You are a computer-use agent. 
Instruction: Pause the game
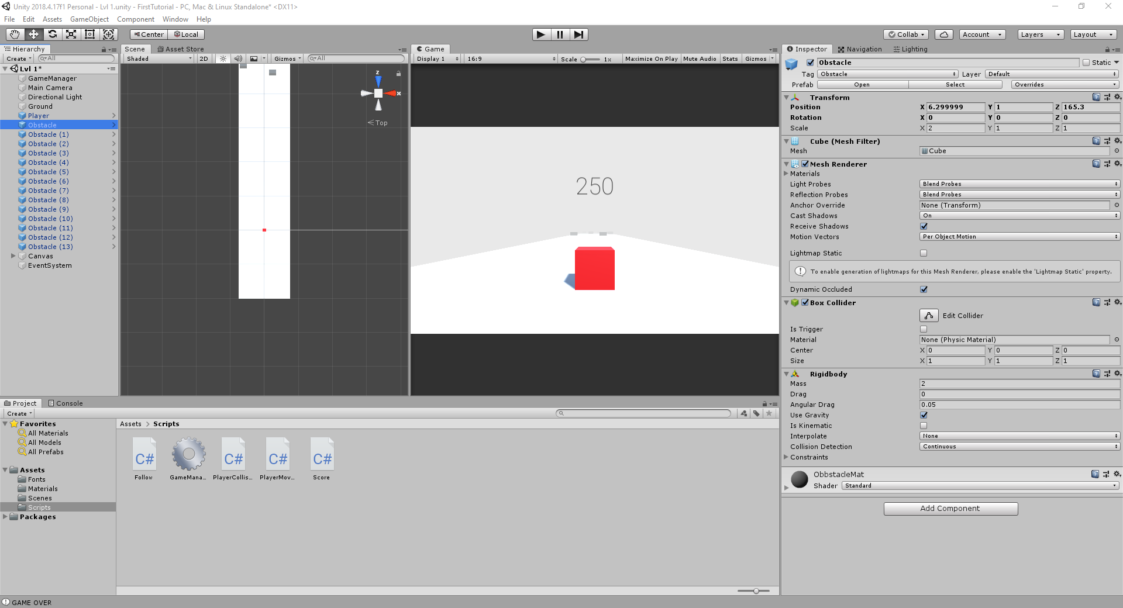click(x=560, y=34)
